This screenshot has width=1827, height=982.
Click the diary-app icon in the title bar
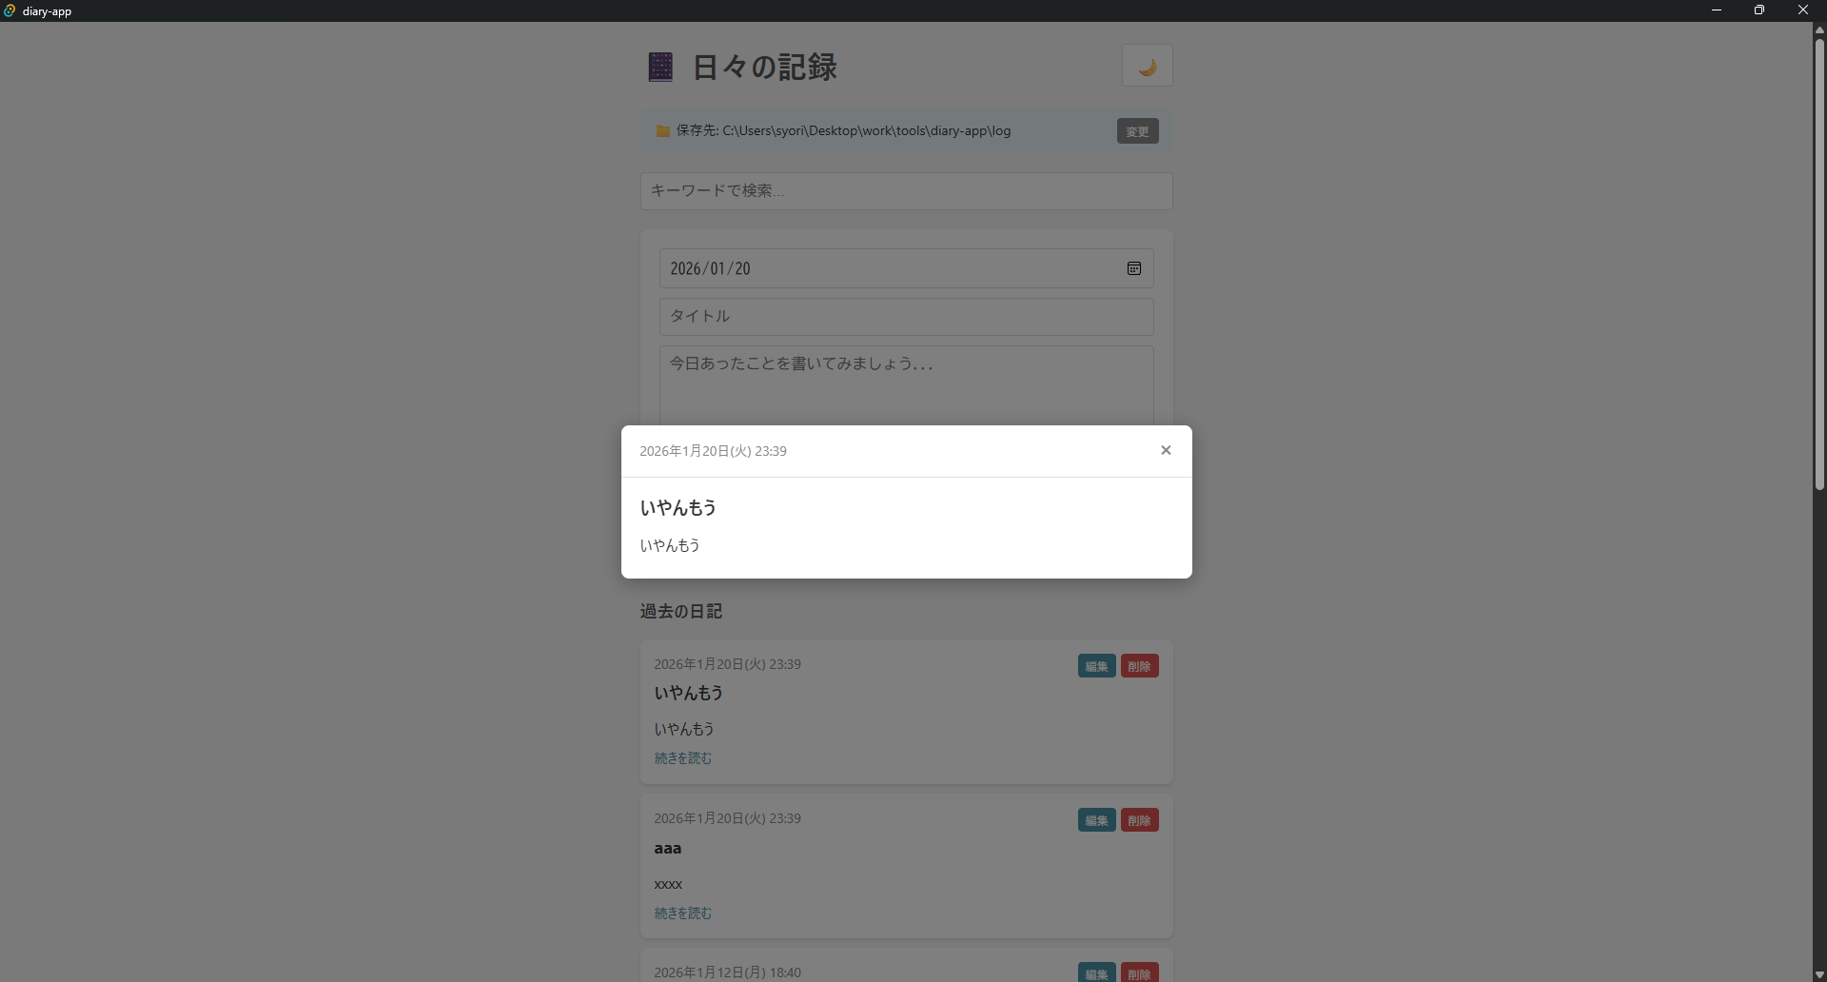pyautogui.click(x=10, y=10)
